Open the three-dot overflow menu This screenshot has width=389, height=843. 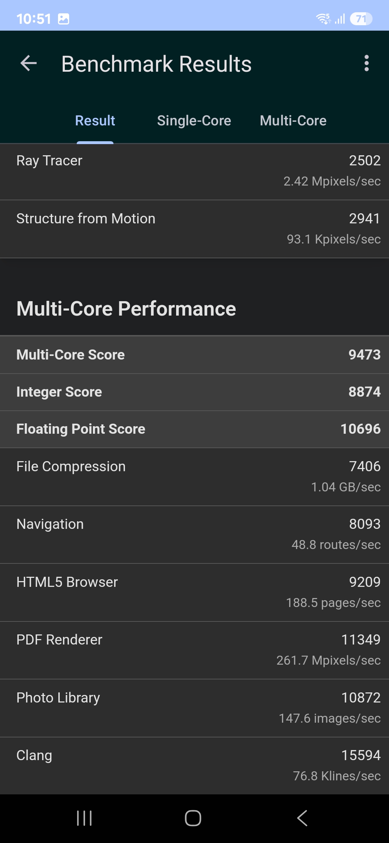click(366, 63)
